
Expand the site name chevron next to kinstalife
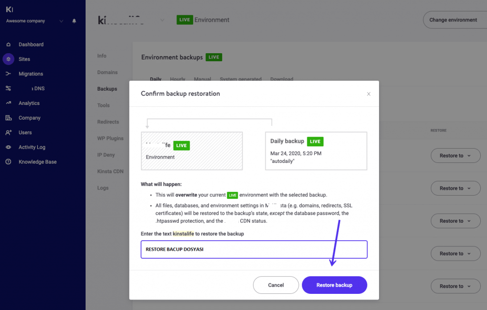(162, 20)
